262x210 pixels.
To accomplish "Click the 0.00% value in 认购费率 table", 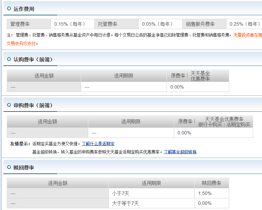I will coord(177,87).
